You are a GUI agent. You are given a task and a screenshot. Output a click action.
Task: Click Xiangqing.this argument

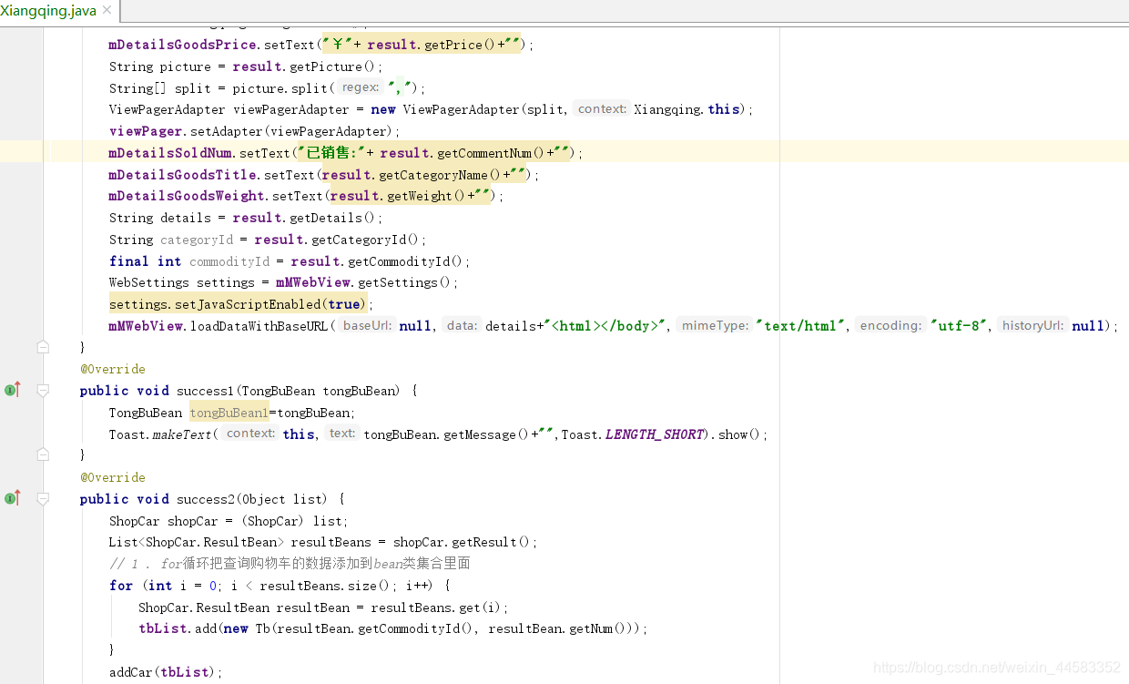[x=687, y=109]
